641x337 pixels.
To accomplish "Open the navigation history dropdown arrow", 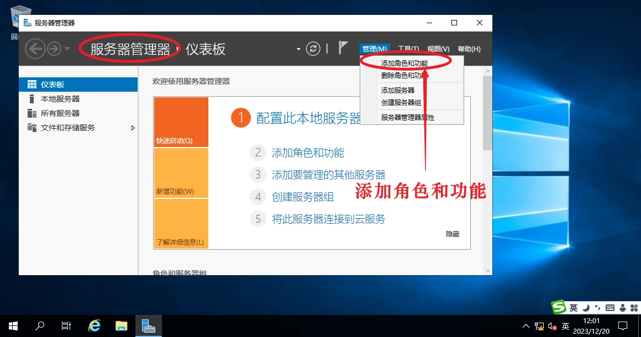I will coord(67,49).
